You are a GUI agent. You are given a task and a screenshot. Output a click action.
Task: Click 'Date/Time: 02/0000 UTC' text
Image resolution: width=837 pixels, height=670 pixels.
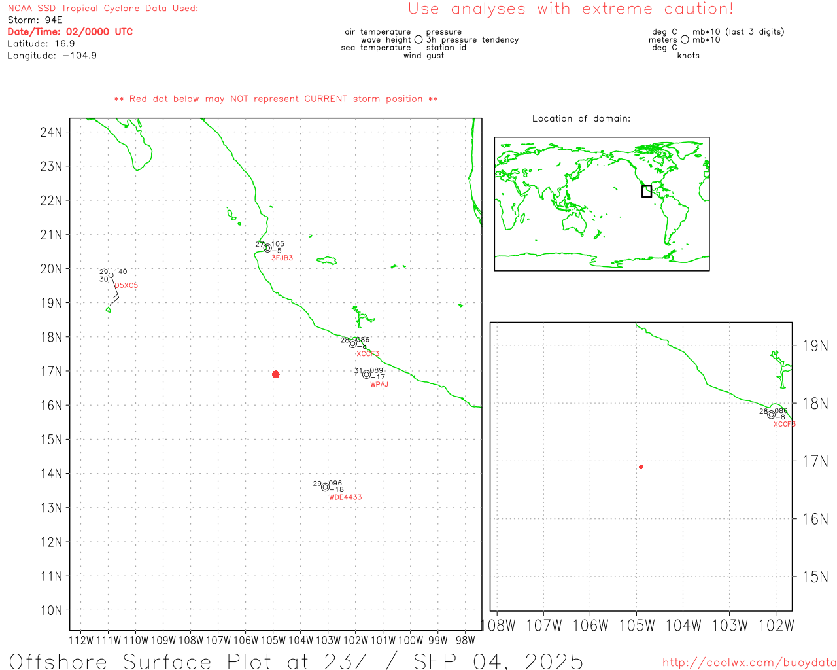tap(70, 31)
